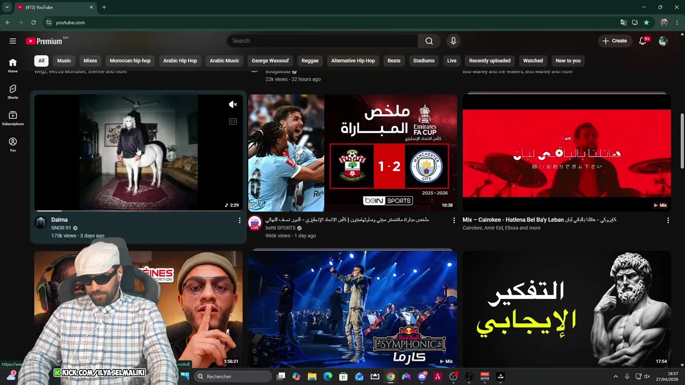Reload the page in Chrome
Viewport: 685px width, 385px height.
click(33, 22)
